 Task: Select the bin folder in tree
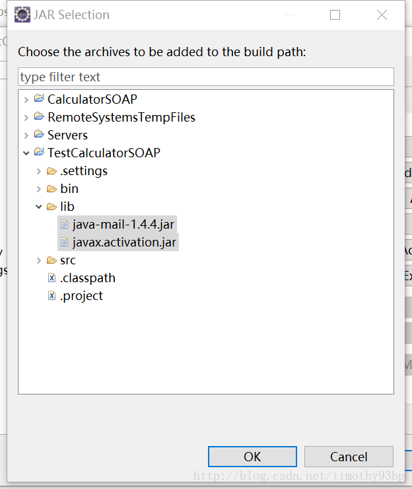tap(69, 189)
